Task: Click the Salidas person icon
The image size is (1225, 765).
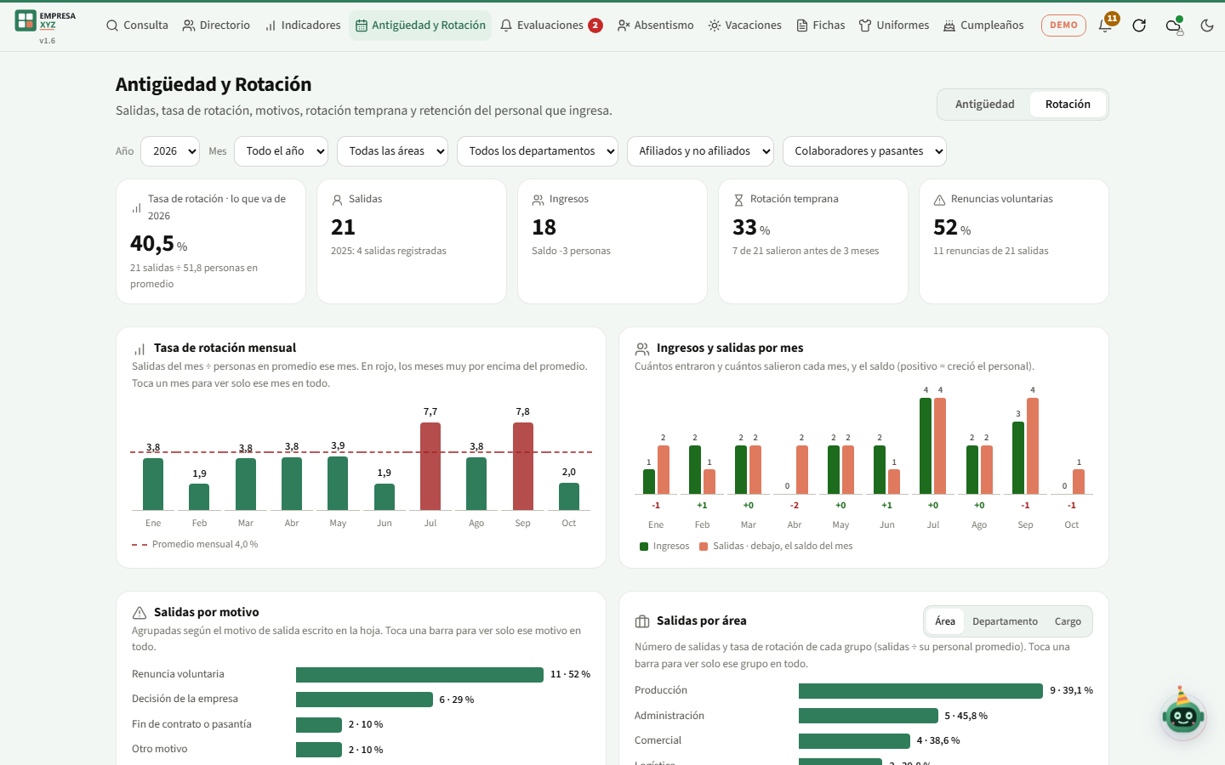Action: click(x=337, y=200)
